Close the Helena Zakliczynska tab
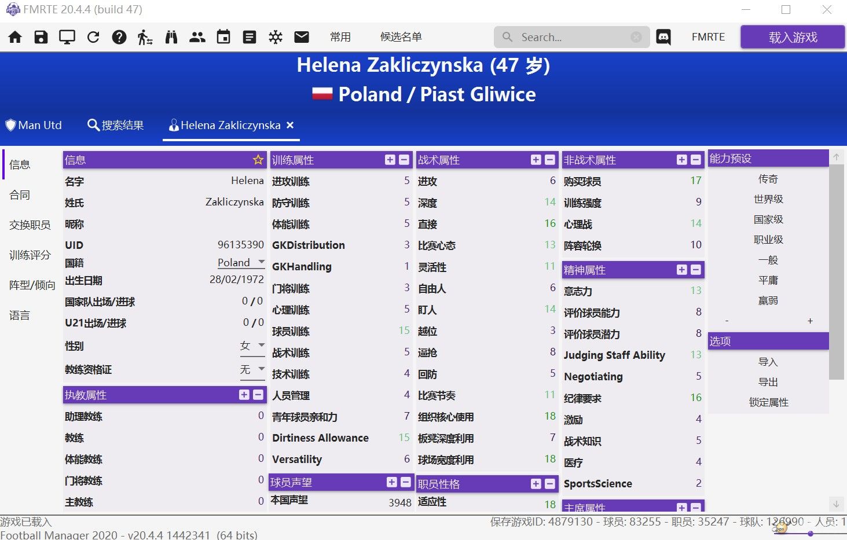Image resolution: width=847 pixels, height=540 pixels. (x=290, y=125)
